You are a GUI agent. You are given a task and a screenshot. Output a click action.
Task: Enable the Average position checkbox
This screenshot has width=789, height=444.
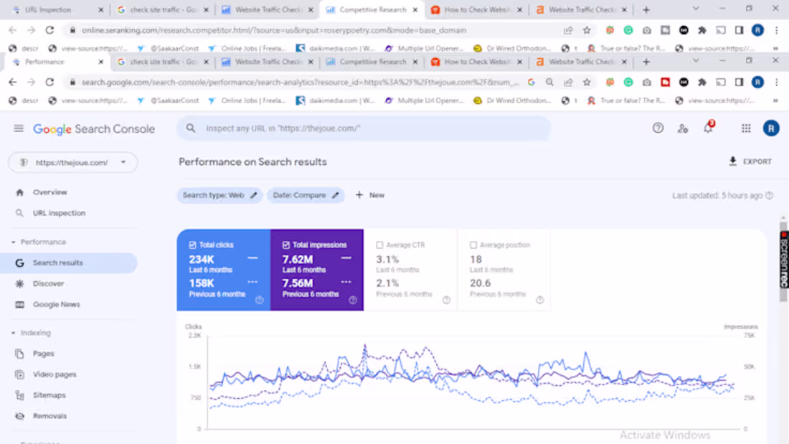click(473, 245)
